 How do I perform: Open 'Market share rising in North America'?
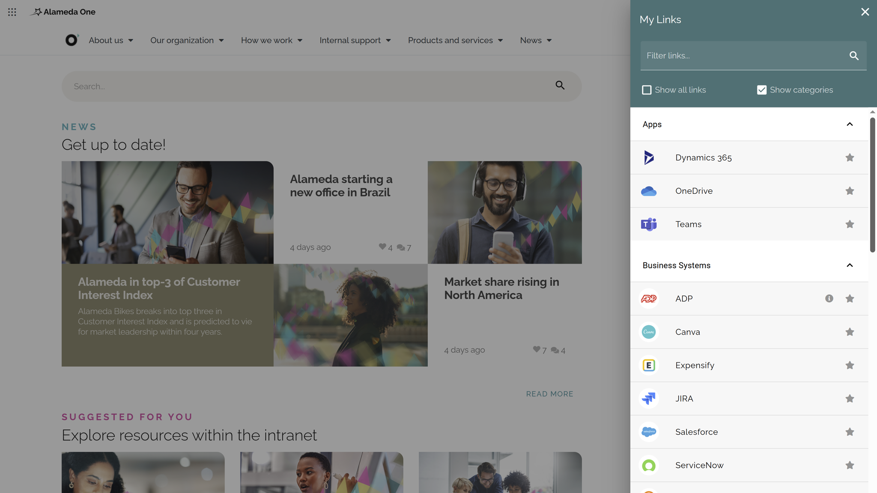click(501, 288)
